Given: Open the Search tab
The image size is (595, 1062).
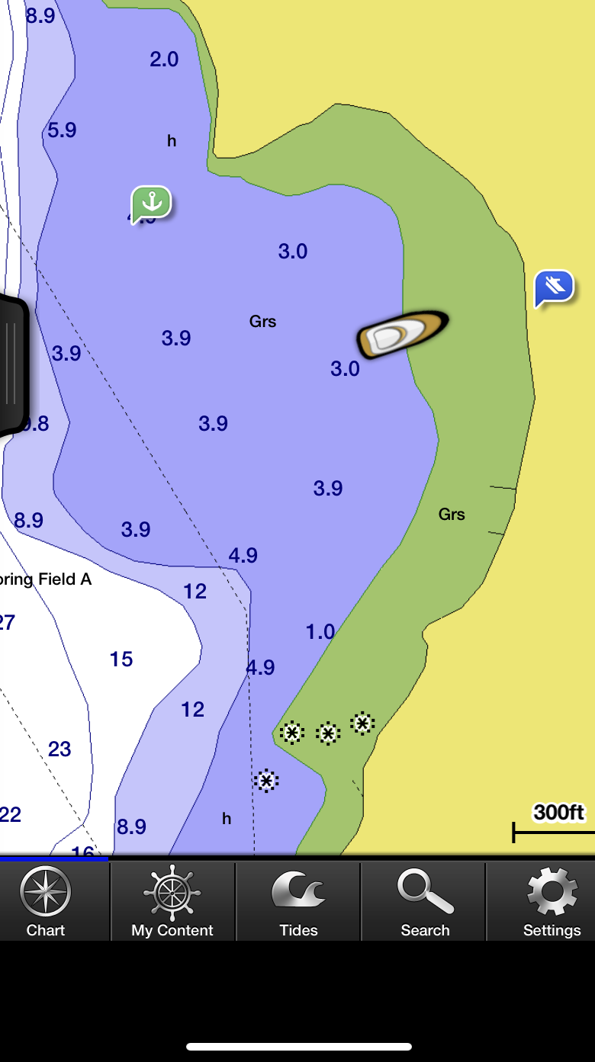Looking at the screenshot, I should 425,900.
